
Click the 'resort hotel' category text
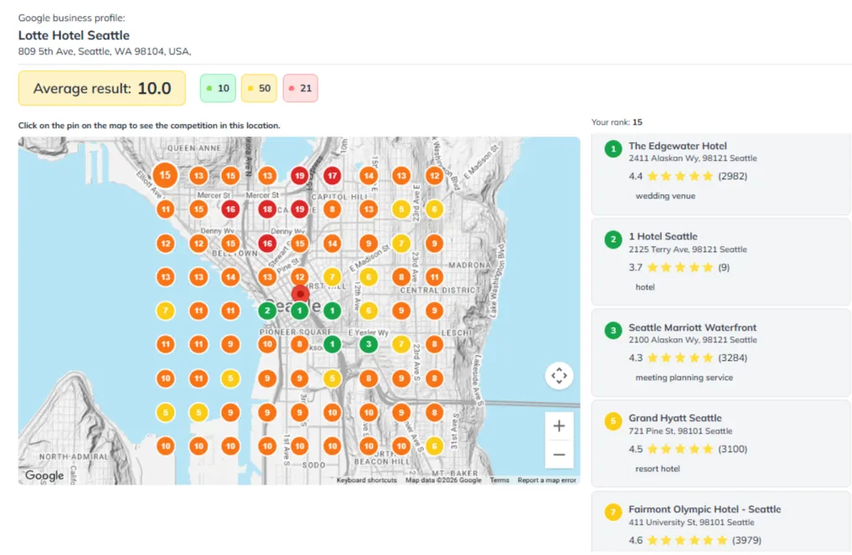658,469
